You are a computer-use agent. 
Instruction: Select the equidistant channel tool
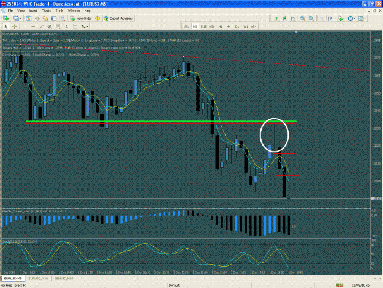pos(50,26)
